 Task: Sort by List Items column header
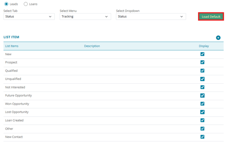pos(12,46)
